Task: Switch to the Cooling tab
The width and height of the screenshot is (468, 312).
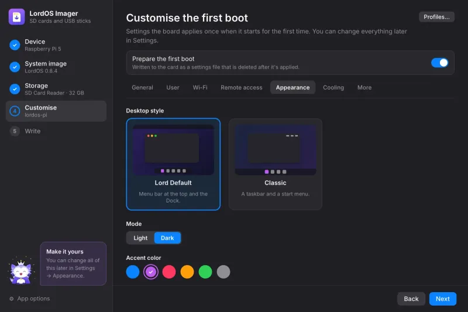Action: [333, 87]
